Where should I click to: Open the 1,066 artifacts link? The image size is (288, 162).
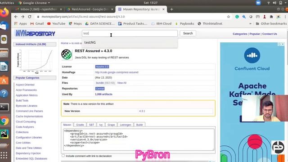point(103,94)
